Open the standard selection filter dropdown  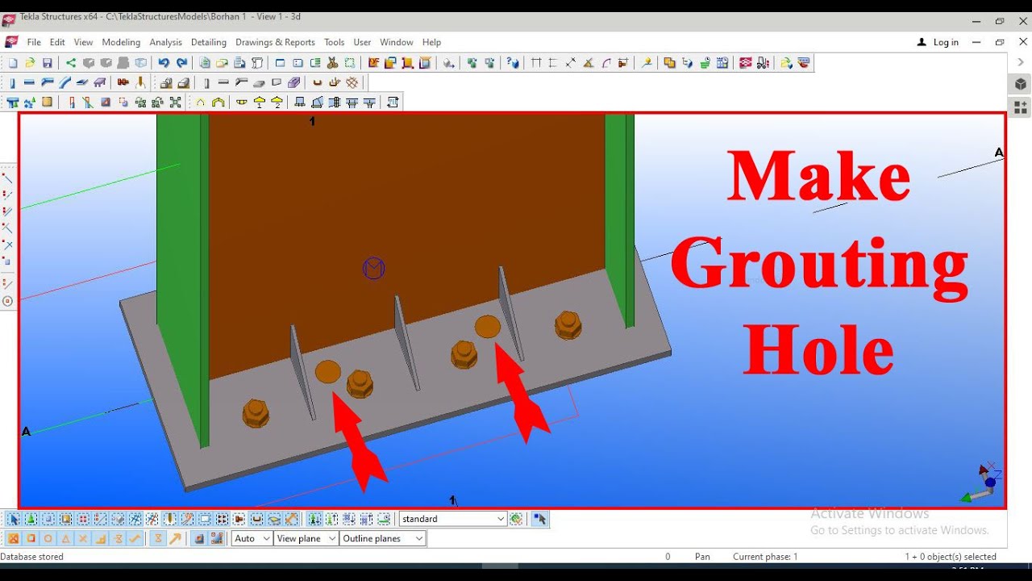coord(452,519)
